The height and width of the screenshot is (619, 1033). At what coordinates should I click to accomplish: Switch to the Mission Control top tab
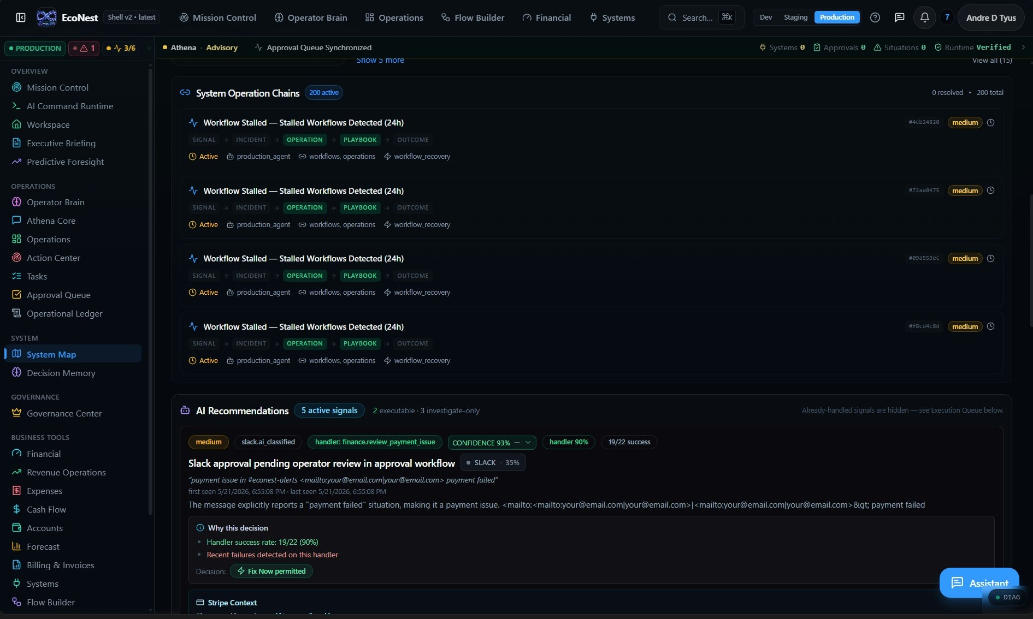(x=217, y=17)
